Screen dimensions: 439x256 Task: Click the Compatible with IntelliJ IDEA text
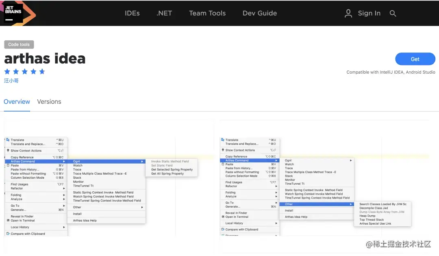tap(391, 72)
